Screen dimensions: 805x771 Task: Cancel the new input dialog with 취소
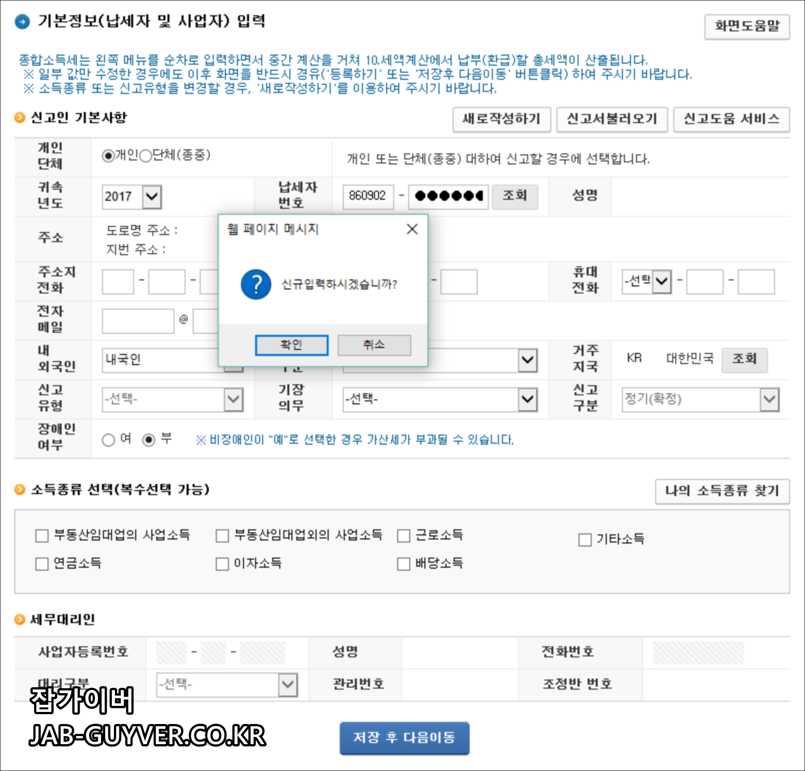(x=375, y=345)
